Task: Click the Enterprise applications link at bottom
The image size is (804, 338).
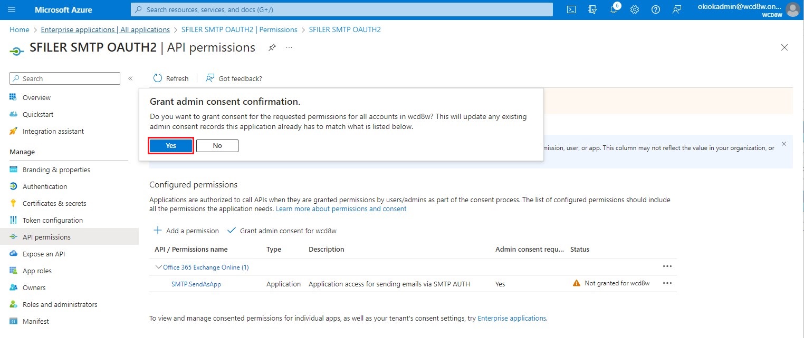Action: (x=512, y=318)
